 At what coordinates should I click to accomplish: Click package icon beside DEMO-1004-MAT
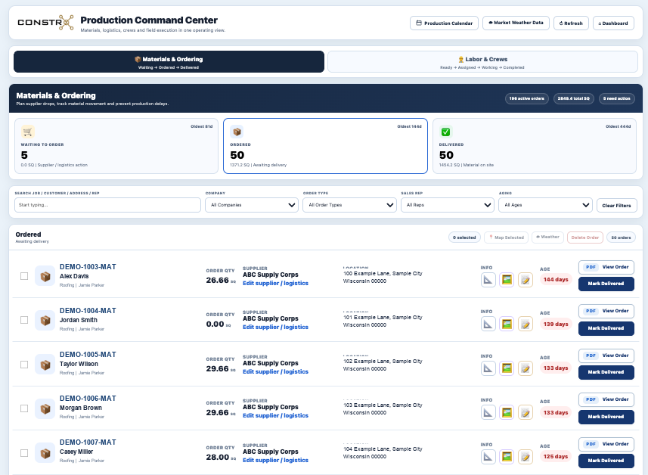coord(45,320)
